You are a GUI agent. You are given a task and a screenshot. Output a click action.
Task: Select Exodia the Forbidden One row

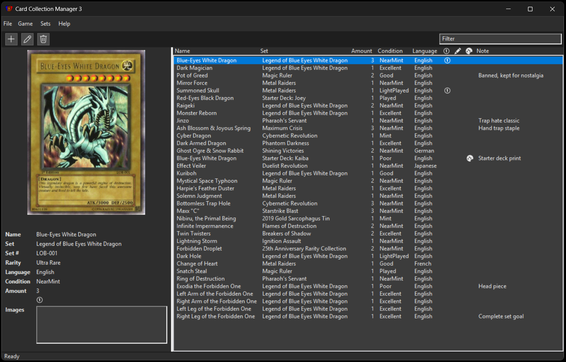pyautogui.click(x=368, y=286)
